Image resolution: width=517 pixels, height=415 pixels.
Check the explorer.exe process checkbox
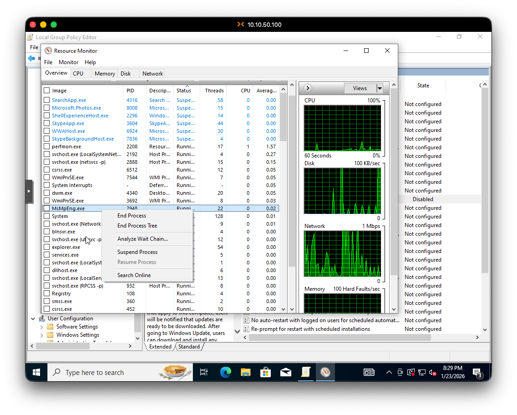coord(46,247)
